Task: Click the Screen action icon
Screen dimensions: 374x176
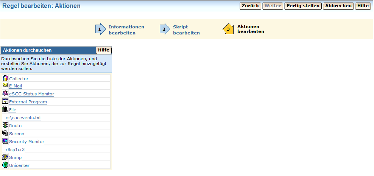Action: coord(5,133)
